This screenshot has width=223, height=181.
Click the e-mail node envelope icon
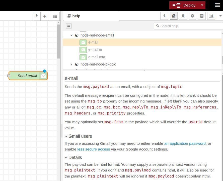pyautogui.click(x=83, y=42)
